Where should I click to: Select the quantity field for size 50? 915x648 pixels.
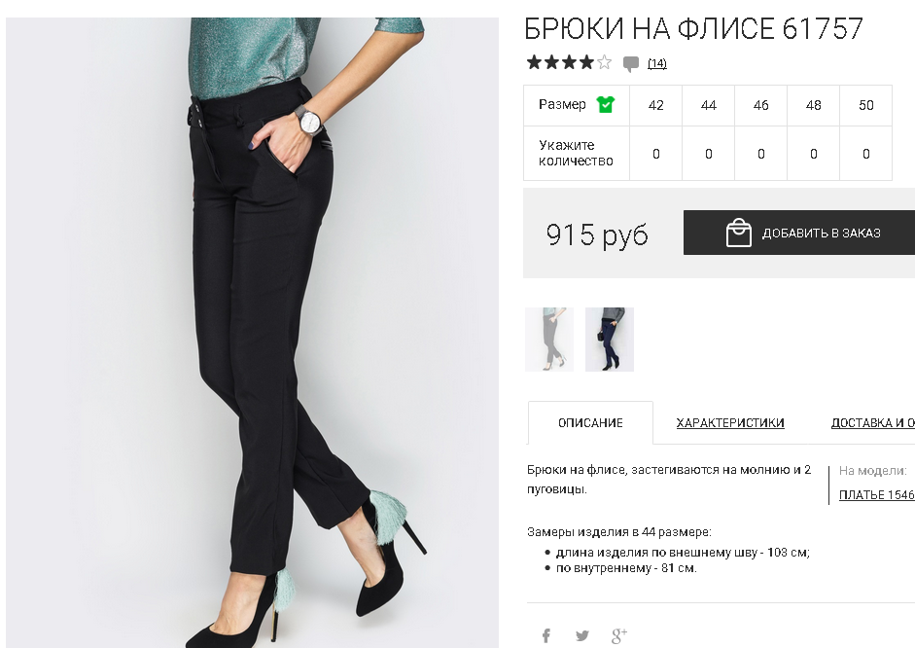click(866, 154)
